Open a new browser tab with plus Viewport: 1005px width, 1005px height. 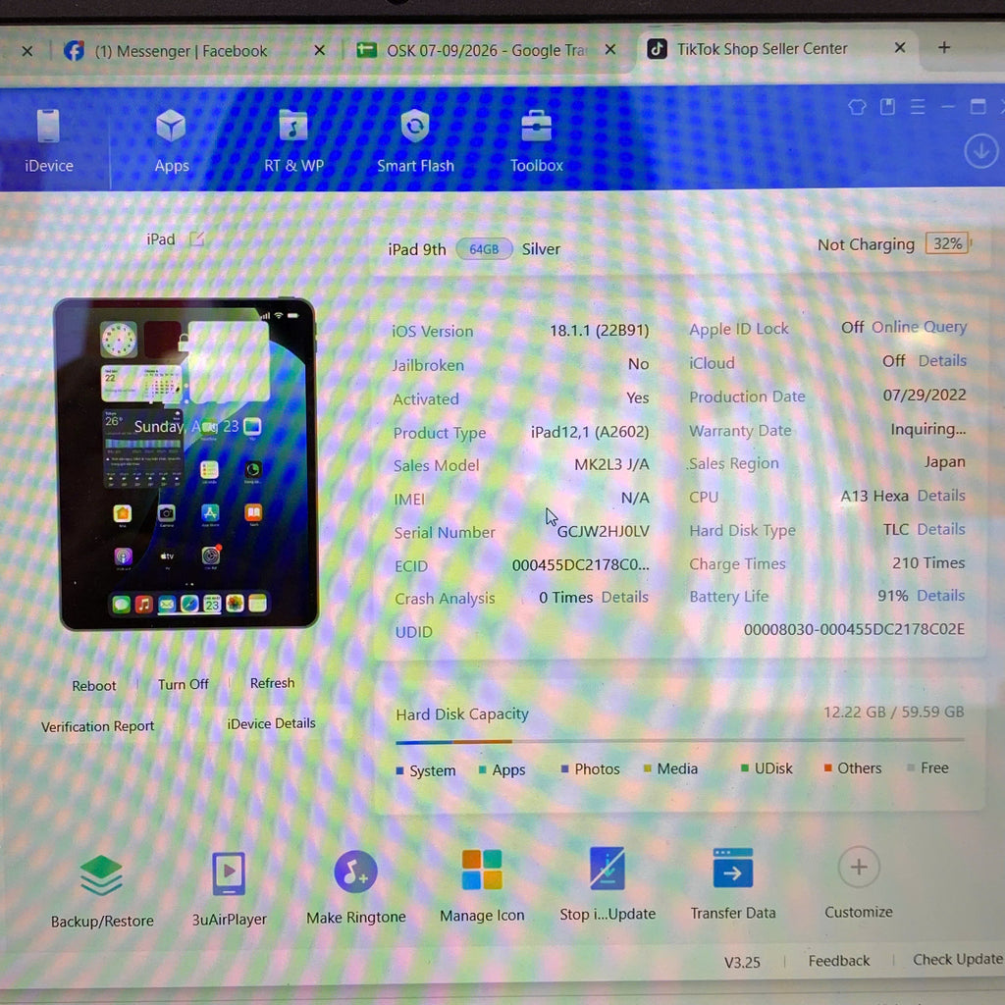click(944, 47)
